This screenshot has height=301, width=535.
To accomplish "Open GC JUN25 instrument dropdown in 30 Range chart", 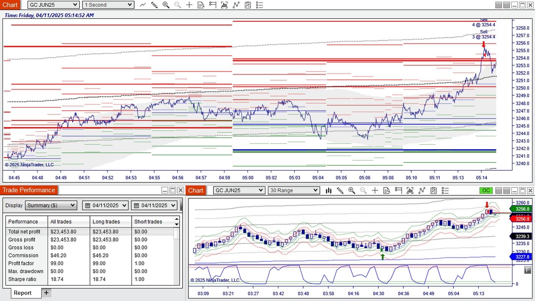I will point(239,190).
